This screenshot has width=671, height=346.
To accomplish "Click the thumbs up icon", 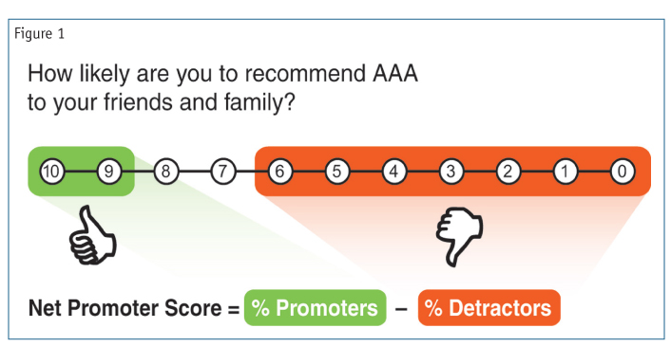I will (x=93, y=235).
